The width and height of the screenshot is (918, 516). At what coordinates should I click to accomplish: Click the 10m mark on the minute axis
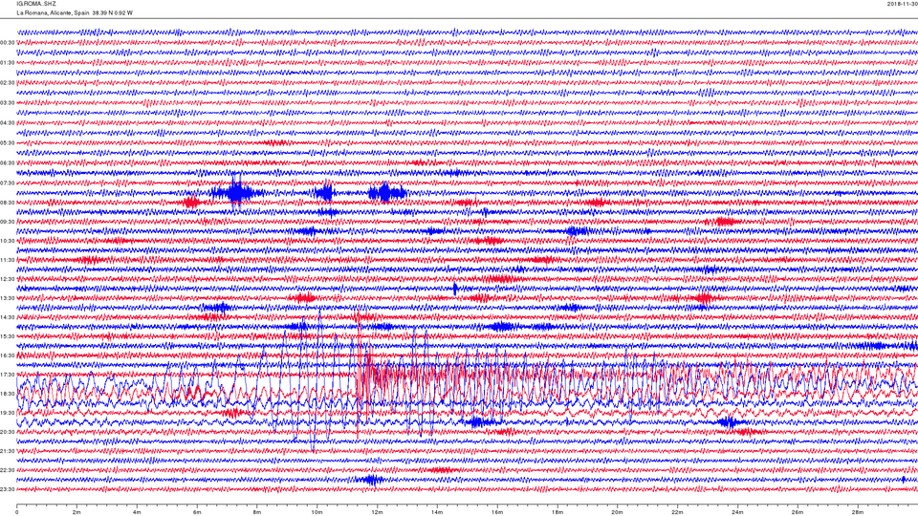coord(317,512)
